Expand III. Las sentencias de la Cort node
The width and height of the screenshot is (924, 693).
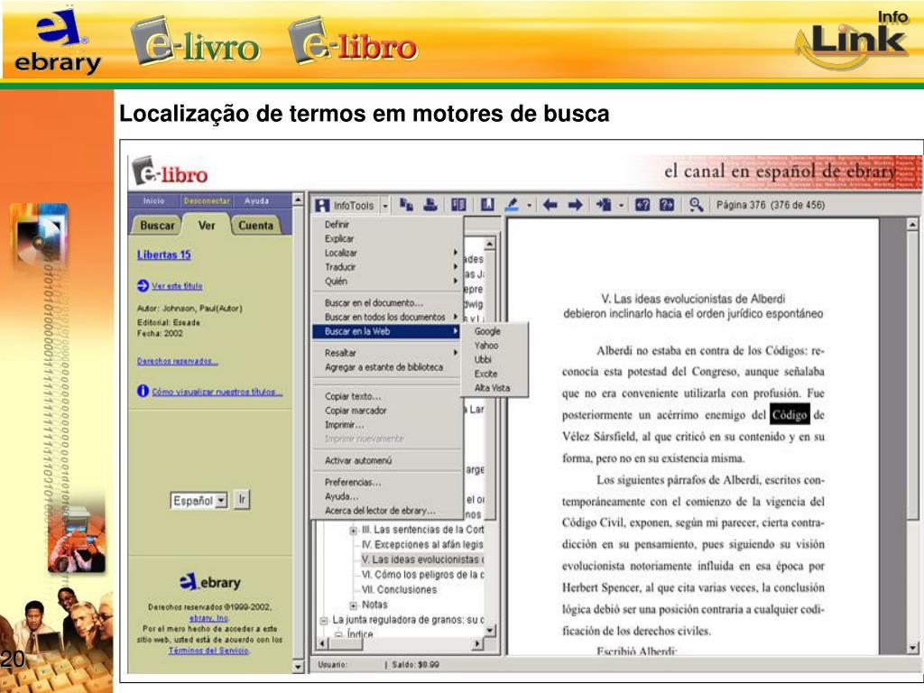click(x=353, y=531)
